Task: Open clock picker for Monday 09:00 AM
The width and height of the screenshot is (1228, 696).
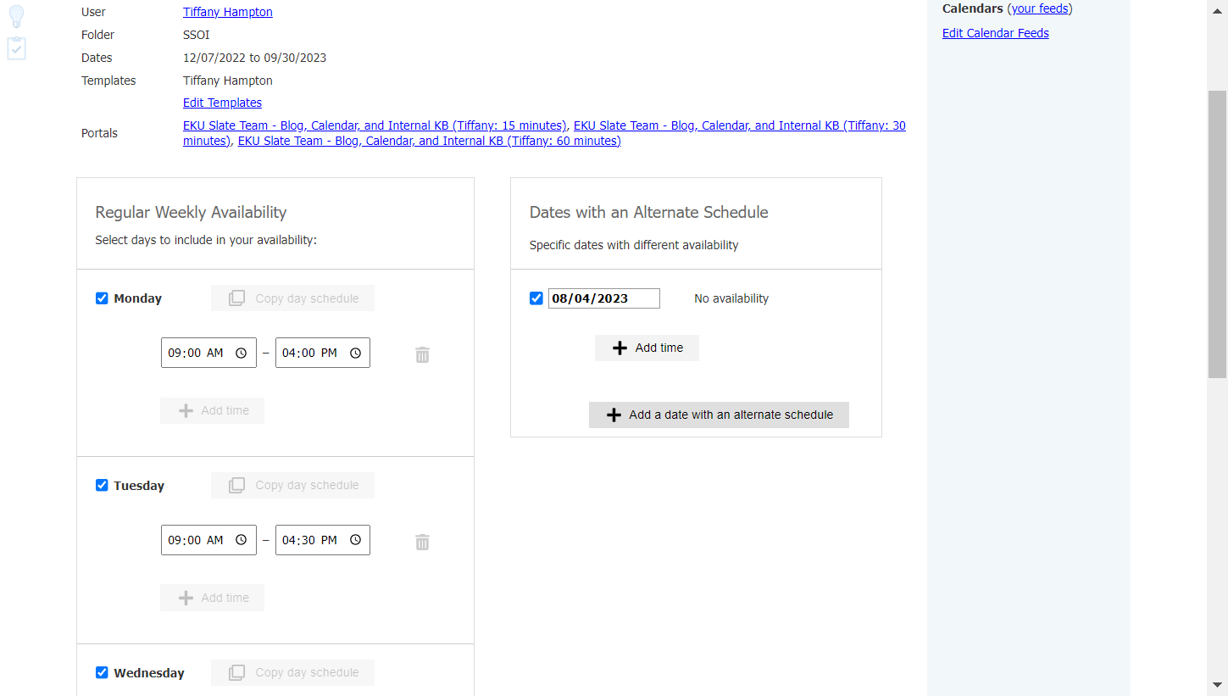Action: pos(241,353)
